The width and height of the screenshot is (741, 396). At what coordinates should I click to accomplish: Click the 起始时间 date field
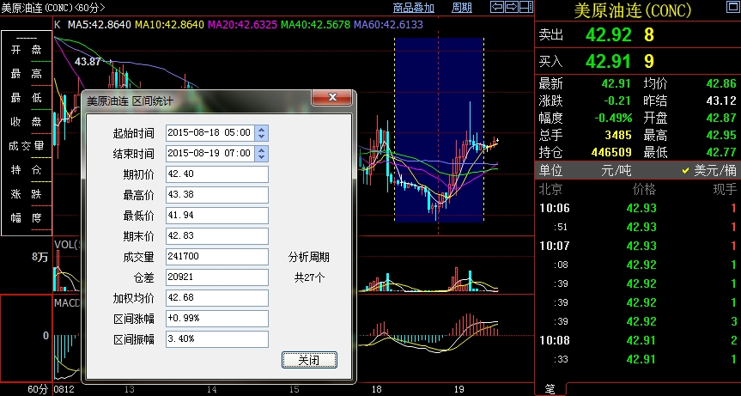point(210,133)
